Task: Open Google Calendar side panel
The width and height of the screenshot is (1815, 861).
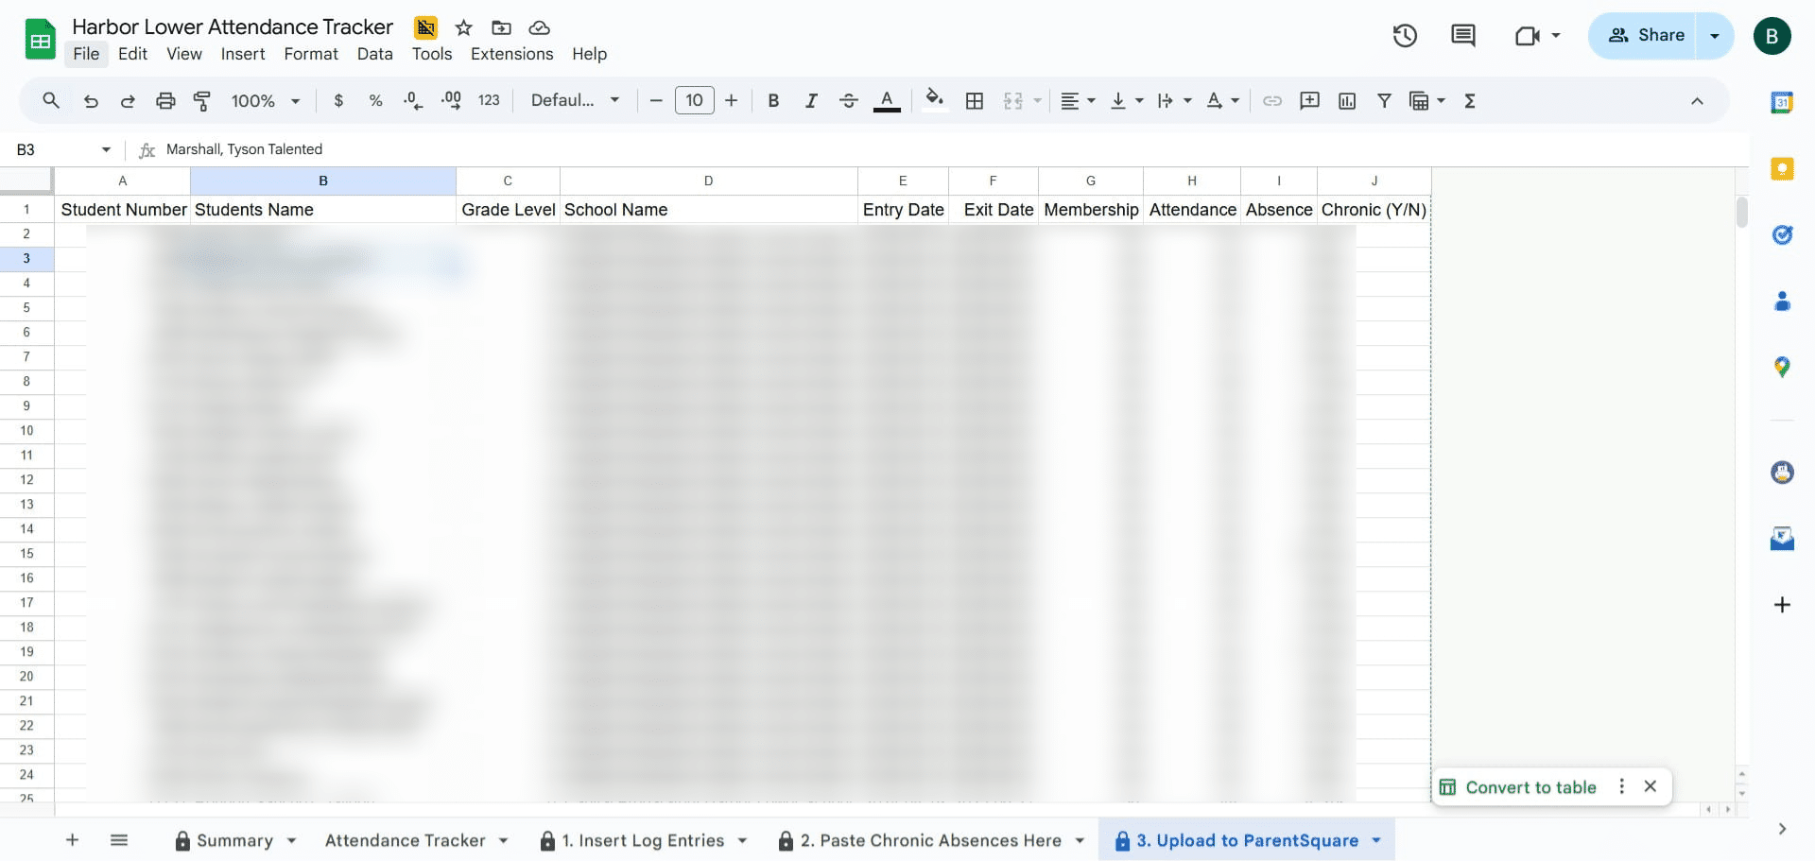Action: tap(1782, 102)
